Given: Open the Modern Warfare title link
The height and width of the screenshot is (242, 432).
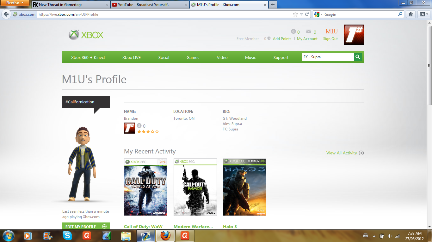Looking at the screenshot, I should click(x=193, y=227).
